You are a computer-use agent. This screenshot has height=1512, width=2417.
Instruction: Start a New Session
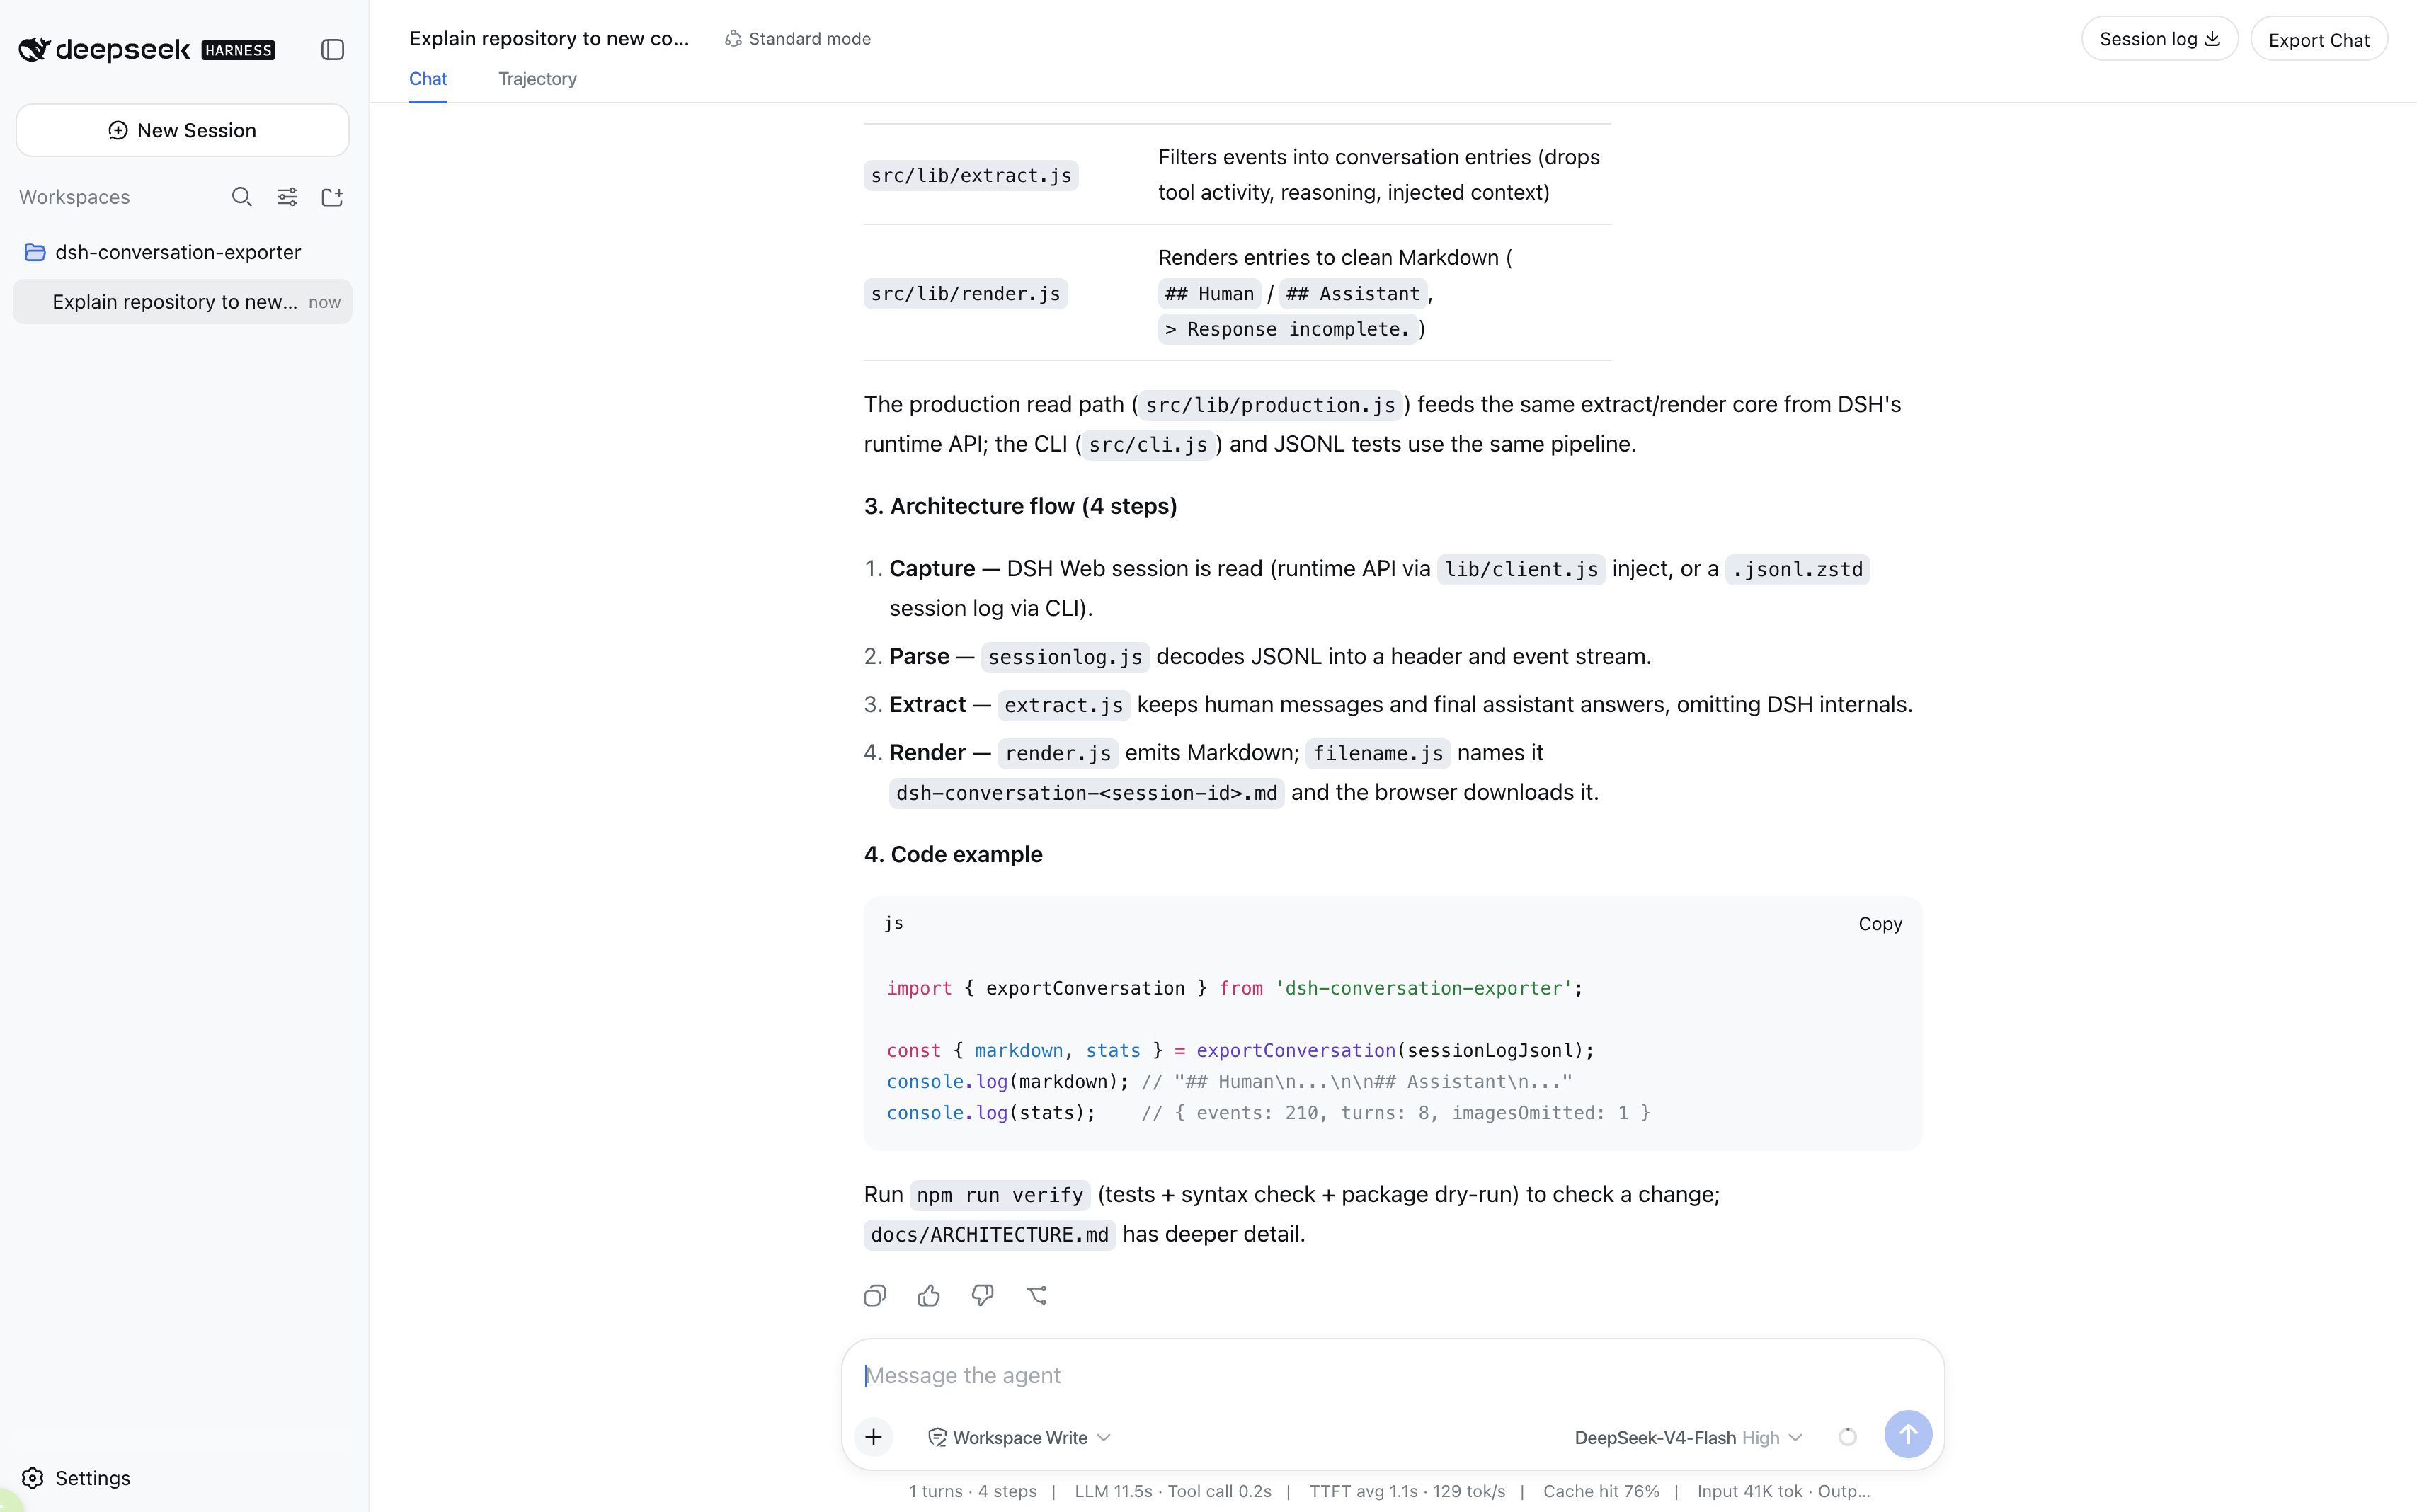click(182, 130)
